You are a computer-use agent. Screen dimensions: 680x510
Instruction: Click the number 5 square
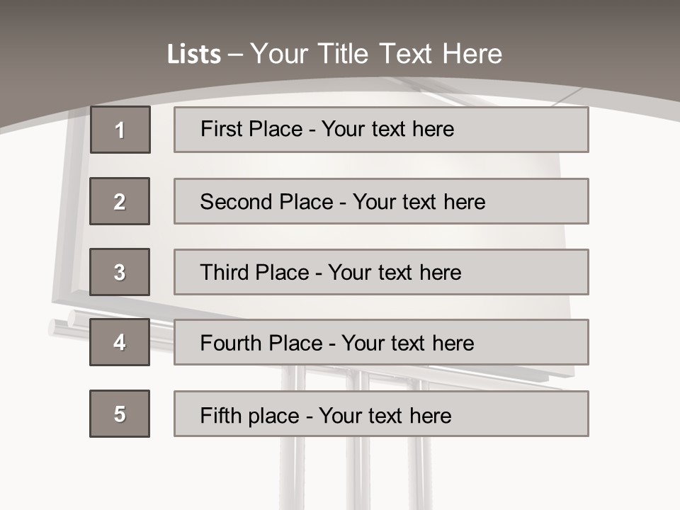click(120, 414)
